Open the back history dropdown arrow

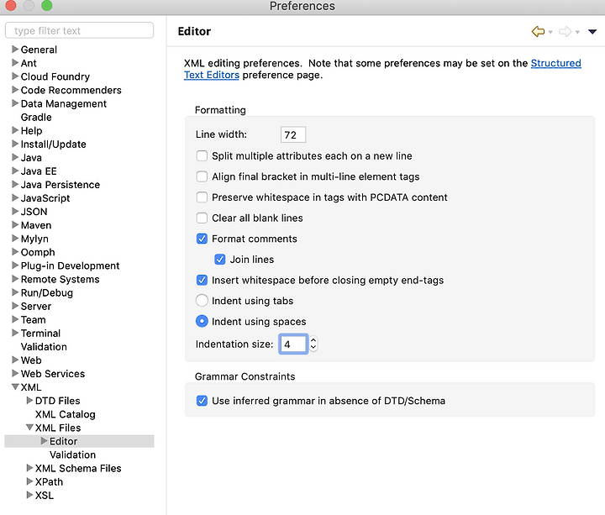[550, 32]
